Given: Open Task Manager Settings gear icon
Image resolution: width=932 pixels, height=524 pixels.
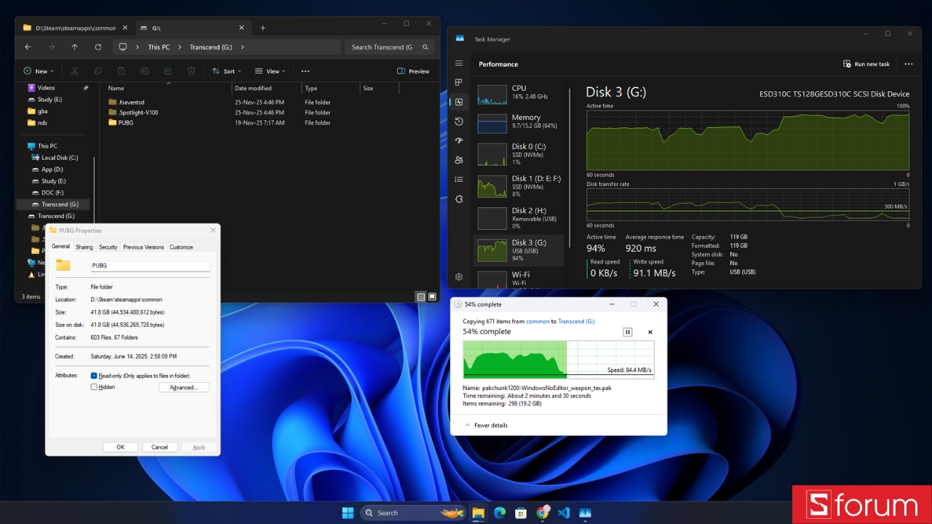Looking at the screenshot, I should click(x=459, y=277).
